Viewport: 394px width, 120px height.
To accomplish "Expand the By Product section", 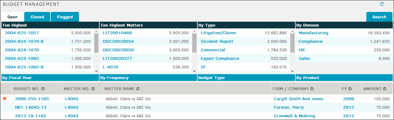I will (x=344, y=78).
